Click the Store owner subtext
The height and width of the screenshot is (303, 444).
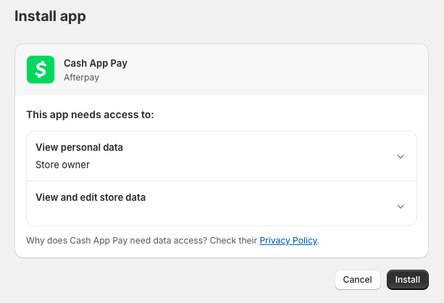[x=62, y=165]
